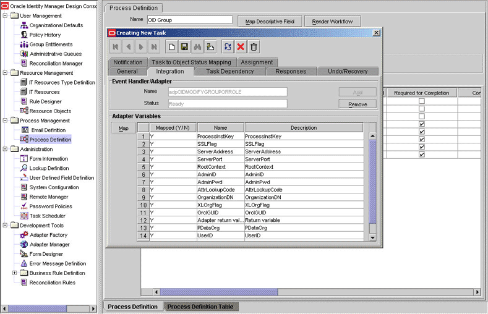Image resolution: width=488 pixels, height=314 pixels.
Task: Click the Name field containing OID Group
Action: 189,20
